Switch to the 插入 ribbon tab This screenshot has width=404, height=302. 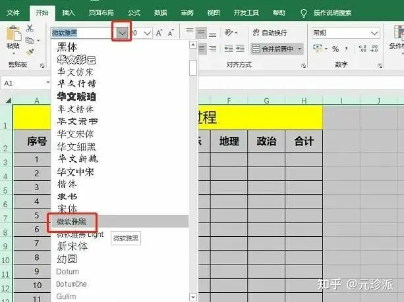tap(69, 12)
